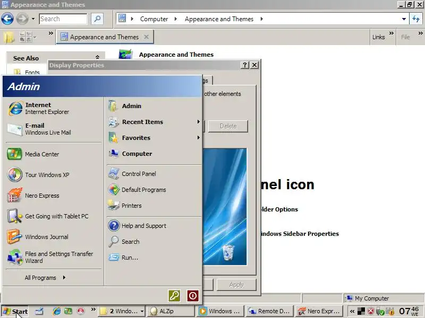The image size is (425, 318).
Task: Show hidden system tray icons
Action: pos(352,311)
